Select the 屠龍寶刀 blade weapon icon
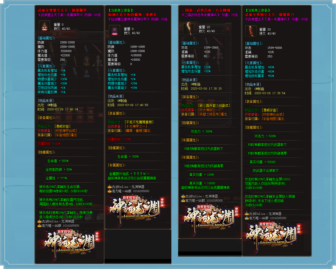Viewport: 336px width, 269px height. pyautogui.click(x=251, y=31)
